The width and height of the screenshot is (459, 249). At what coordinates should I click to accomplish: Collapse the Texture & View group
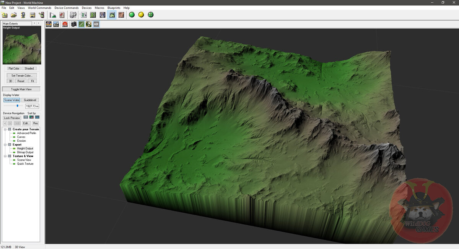click(x=5, y=156)
